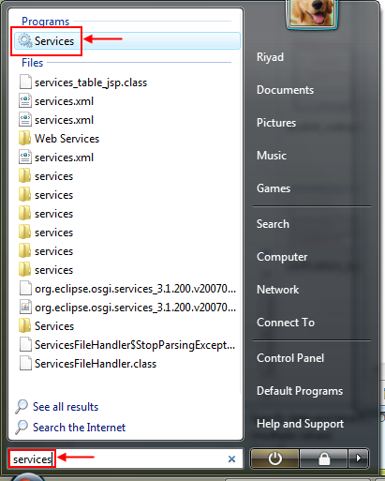Click the services_table_jsp.class file icon
The image size is (385, 481).
pyautogui.click(x=25, y=83)
